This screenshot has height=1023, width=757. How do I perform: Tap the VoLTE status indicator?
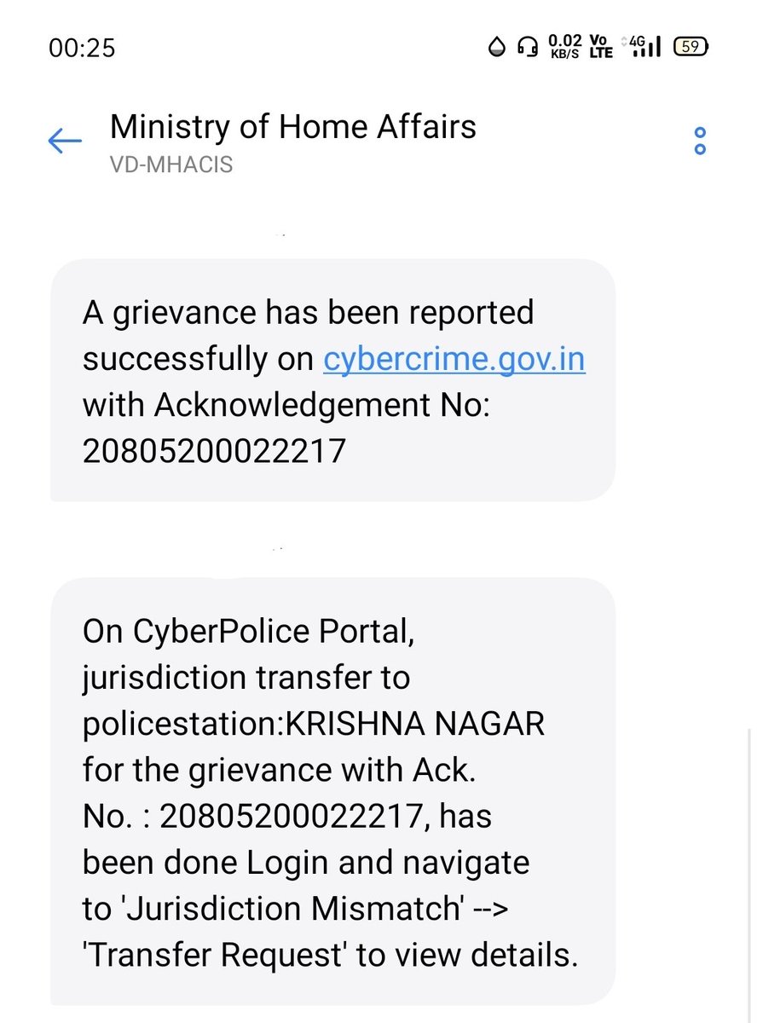point(601,47)
